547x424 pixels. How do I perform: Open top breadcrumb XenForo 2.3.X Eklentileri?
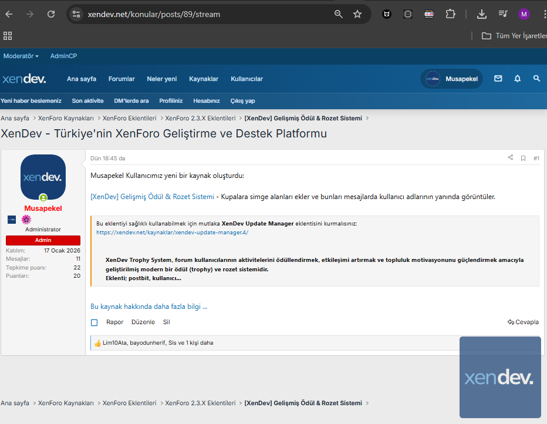(x=200, y=118)
